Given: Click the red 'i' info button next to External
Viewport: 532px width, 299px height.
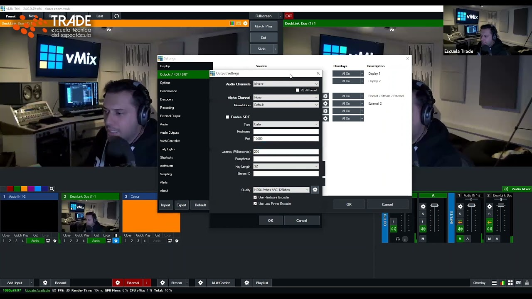Looking at the screenshot, I should [146, 283].
